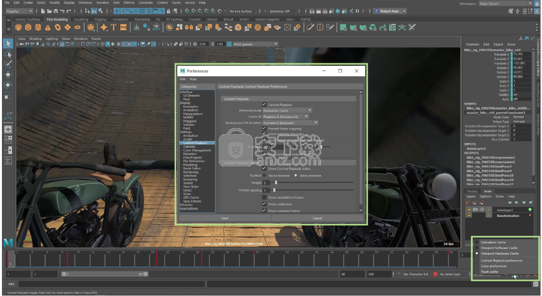542x296 pixels.
Task: Create a polygon cylinder from the shelf
Action: [38, 28]
